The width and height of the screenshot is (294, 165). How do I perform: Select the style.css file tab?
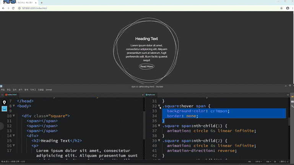150,95
